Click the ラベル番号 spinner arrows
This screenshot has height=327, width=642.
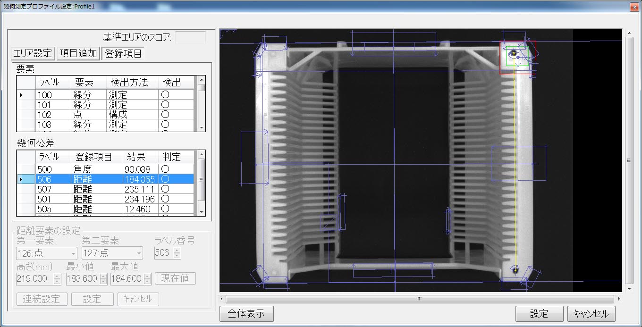[x=177, y=253]
